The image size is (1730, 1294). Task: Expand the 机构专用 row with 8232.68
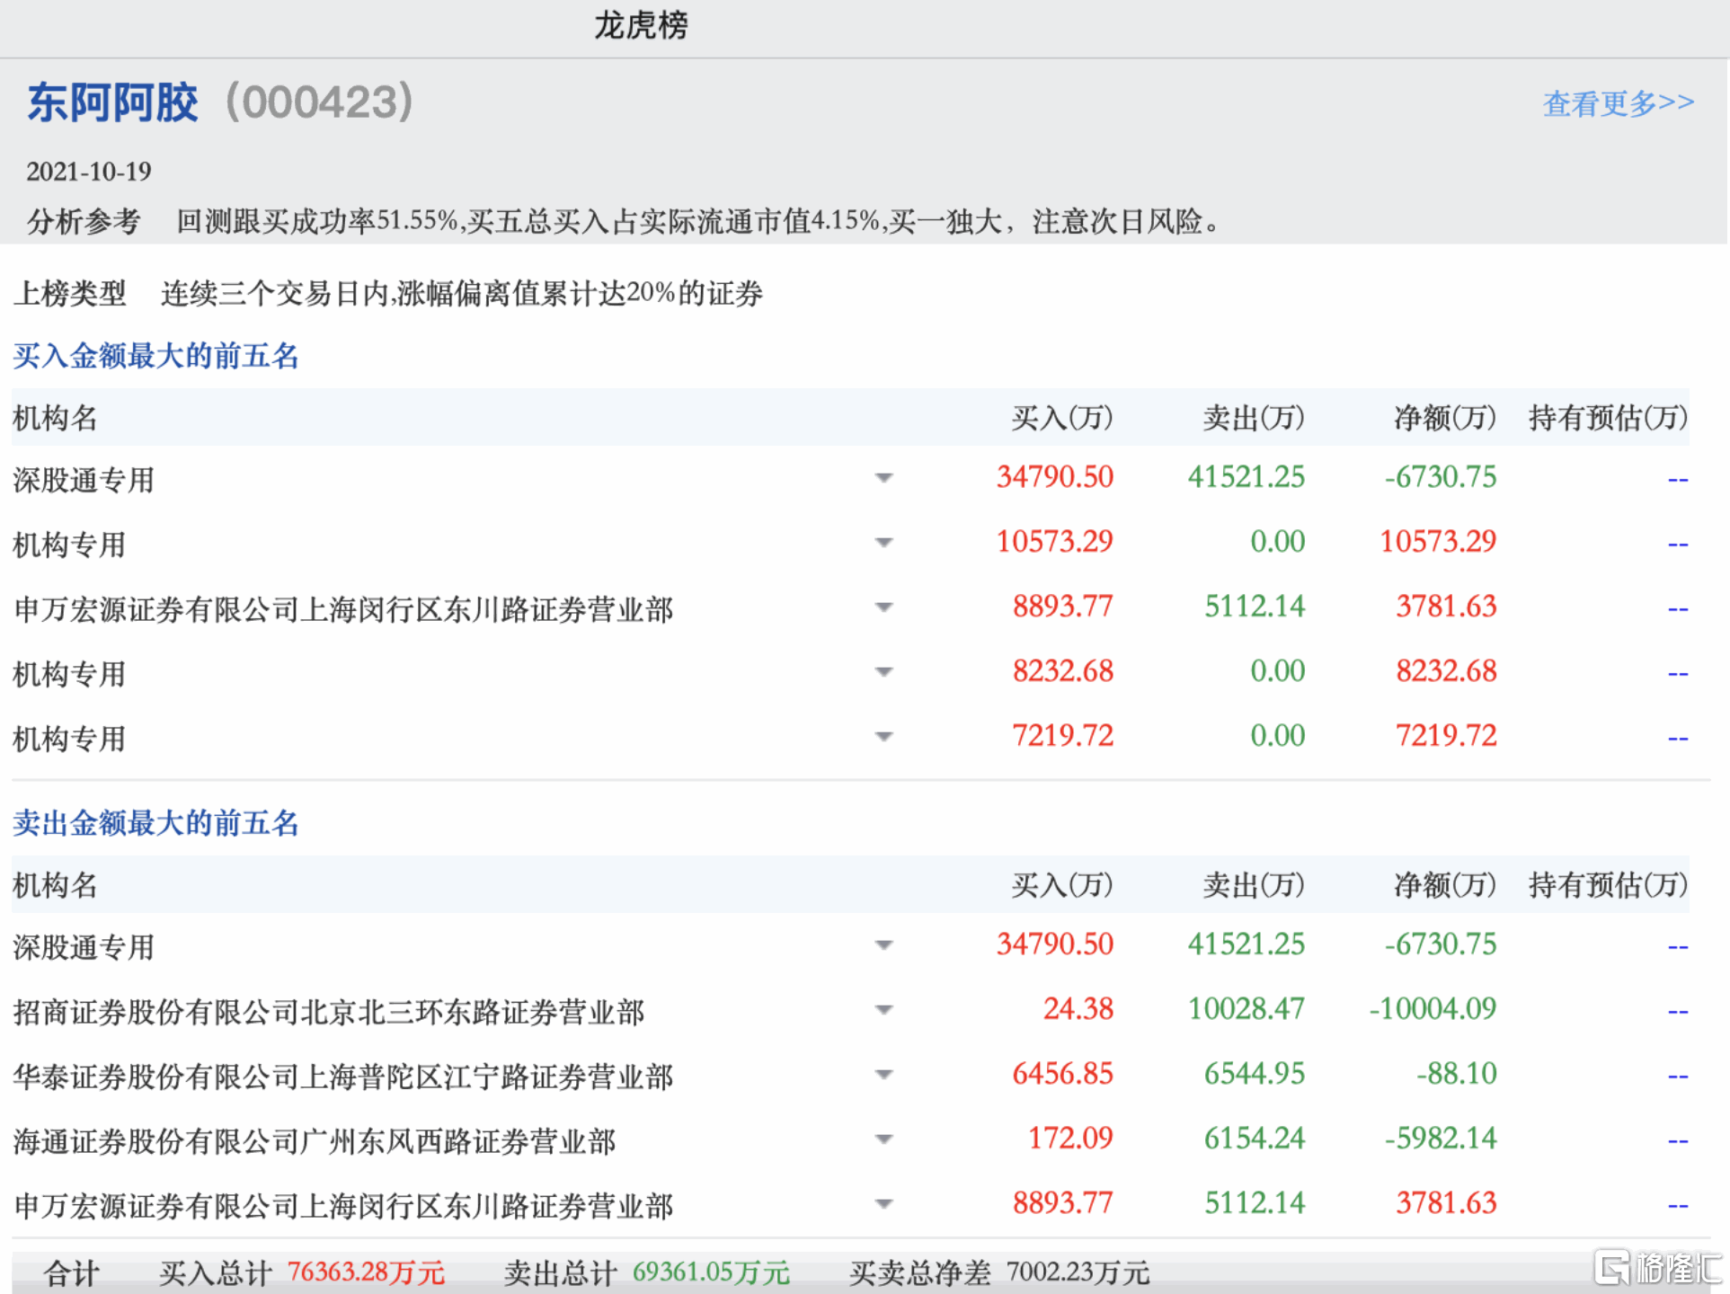coord(884,672)
